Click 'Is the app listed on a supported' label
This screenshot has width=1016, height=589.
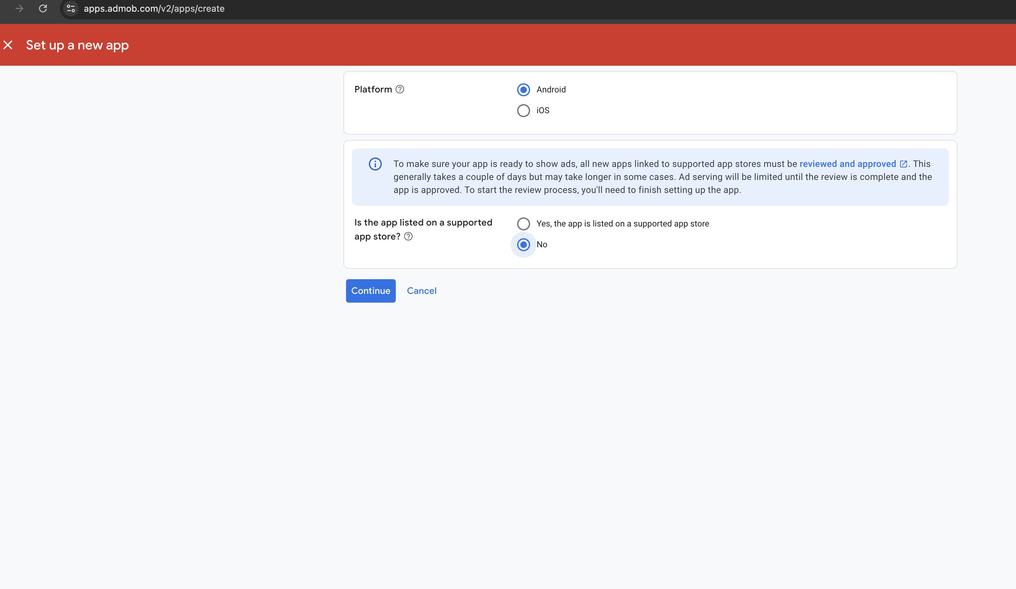pos(423,223)
